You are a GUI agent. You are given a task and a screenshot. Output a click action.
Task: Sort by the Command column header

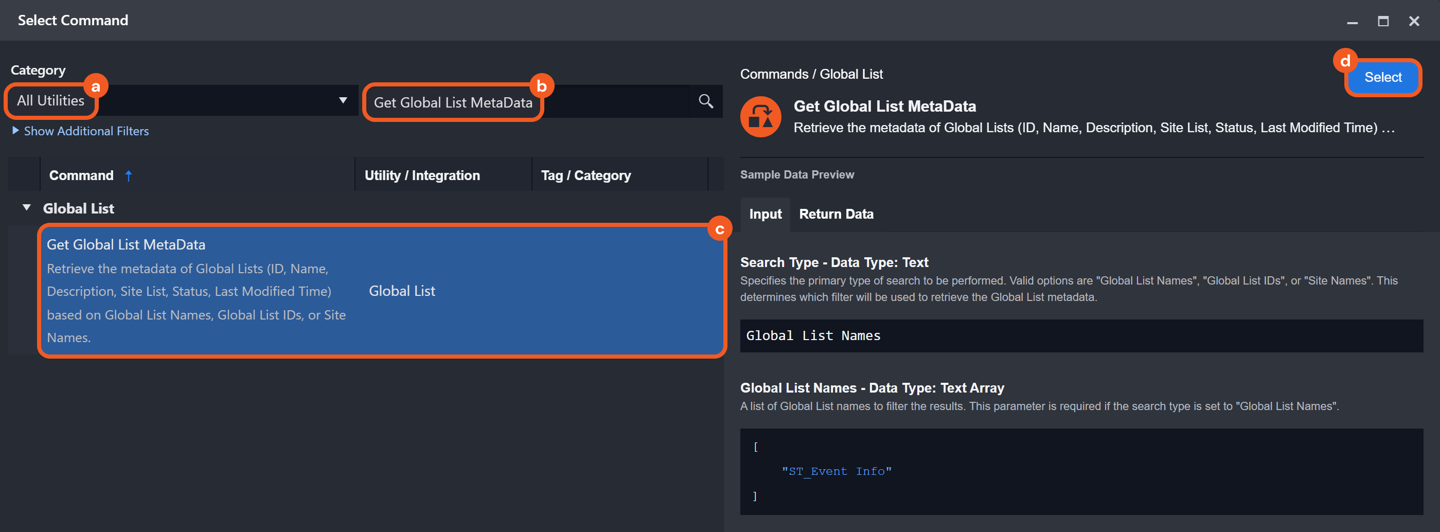coord(82,175)
